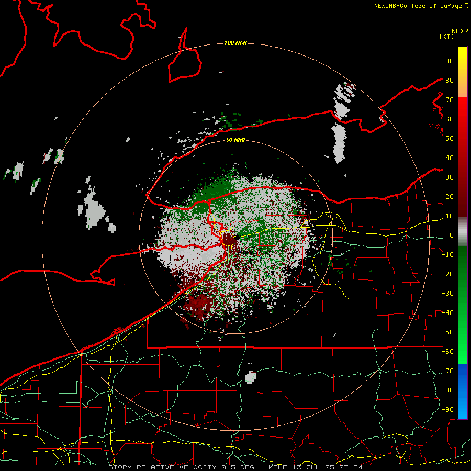Click the -10 value on the velocity scale
The height and width of the screenshot is (471, 471).
point(447,255)
